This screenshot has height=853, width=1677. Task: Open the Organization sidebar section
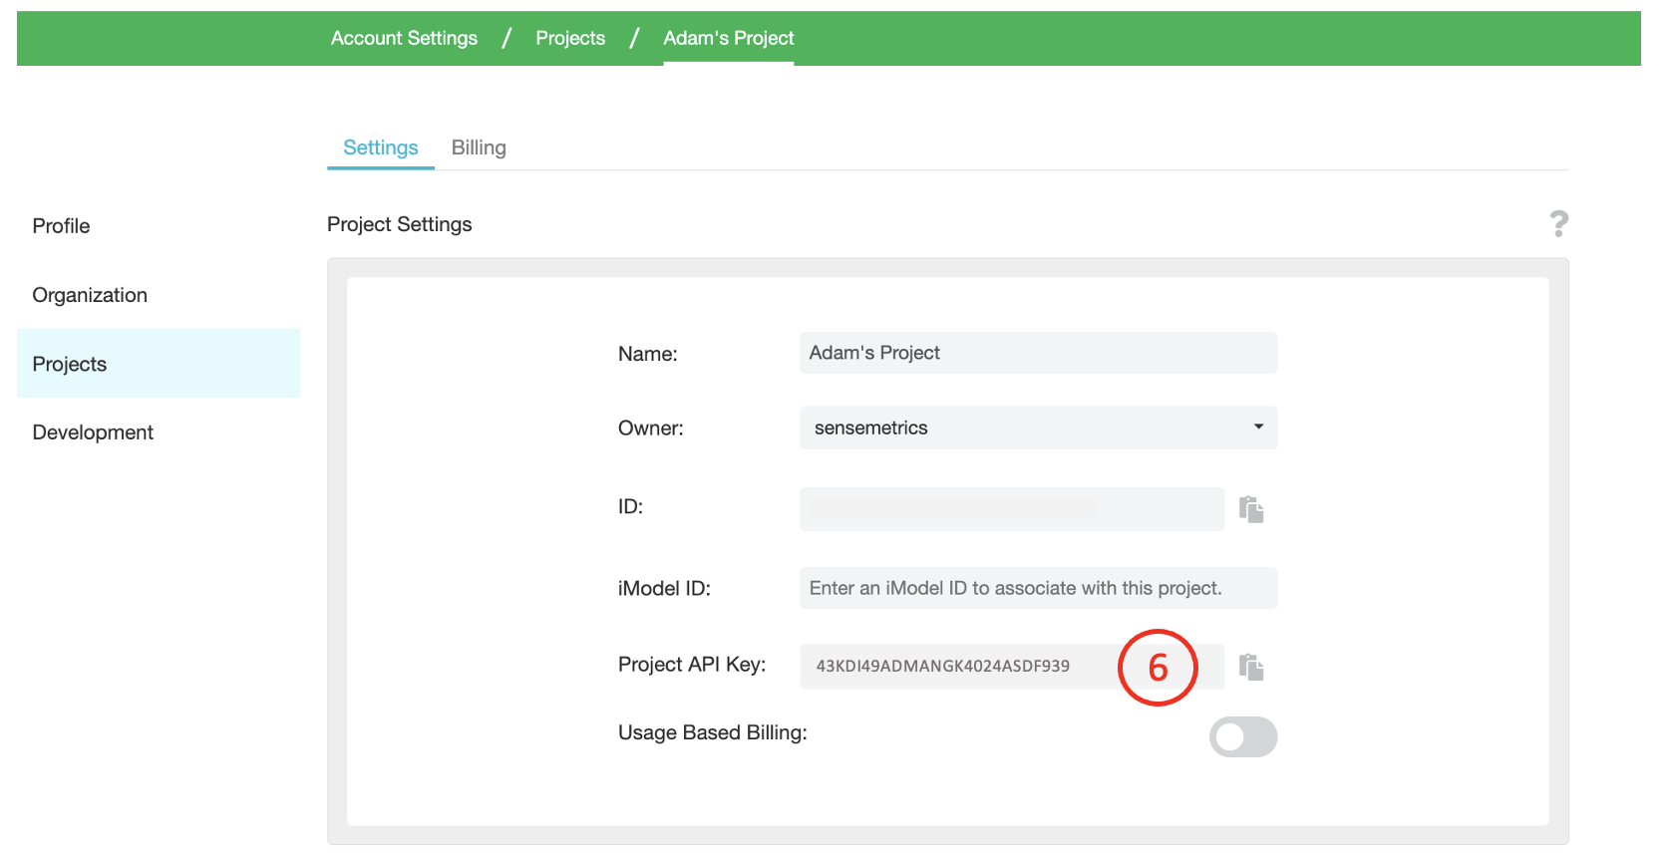pyautogui.click(x=90, y=295)
